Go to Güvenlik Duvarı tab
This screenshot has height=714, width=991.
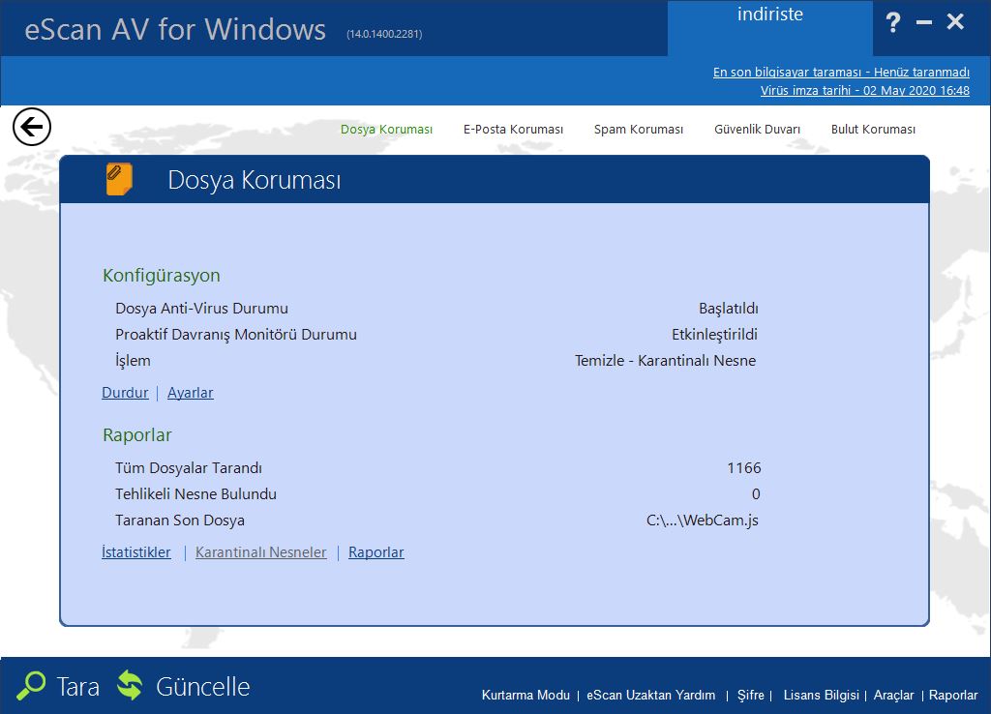[x=757, y=129]
